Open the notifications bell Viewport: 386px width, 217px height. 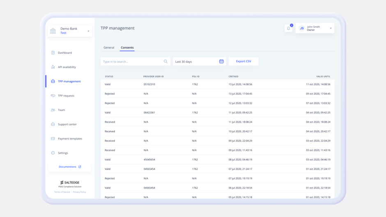289,28
